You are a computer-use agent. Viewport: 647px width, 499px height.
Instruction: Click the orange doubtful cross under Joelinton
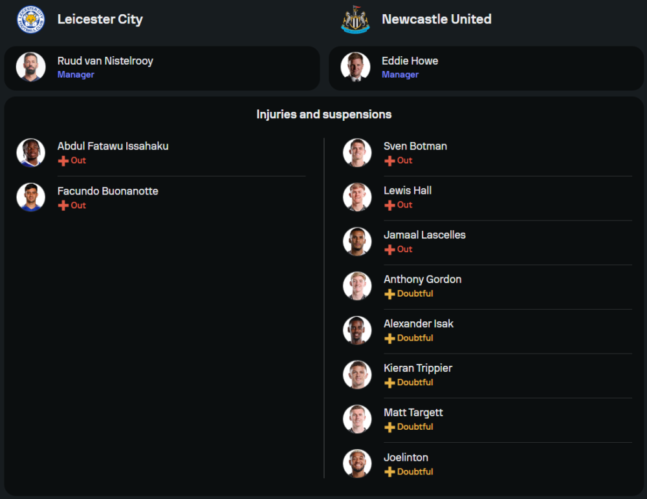[x=389, y=472]
